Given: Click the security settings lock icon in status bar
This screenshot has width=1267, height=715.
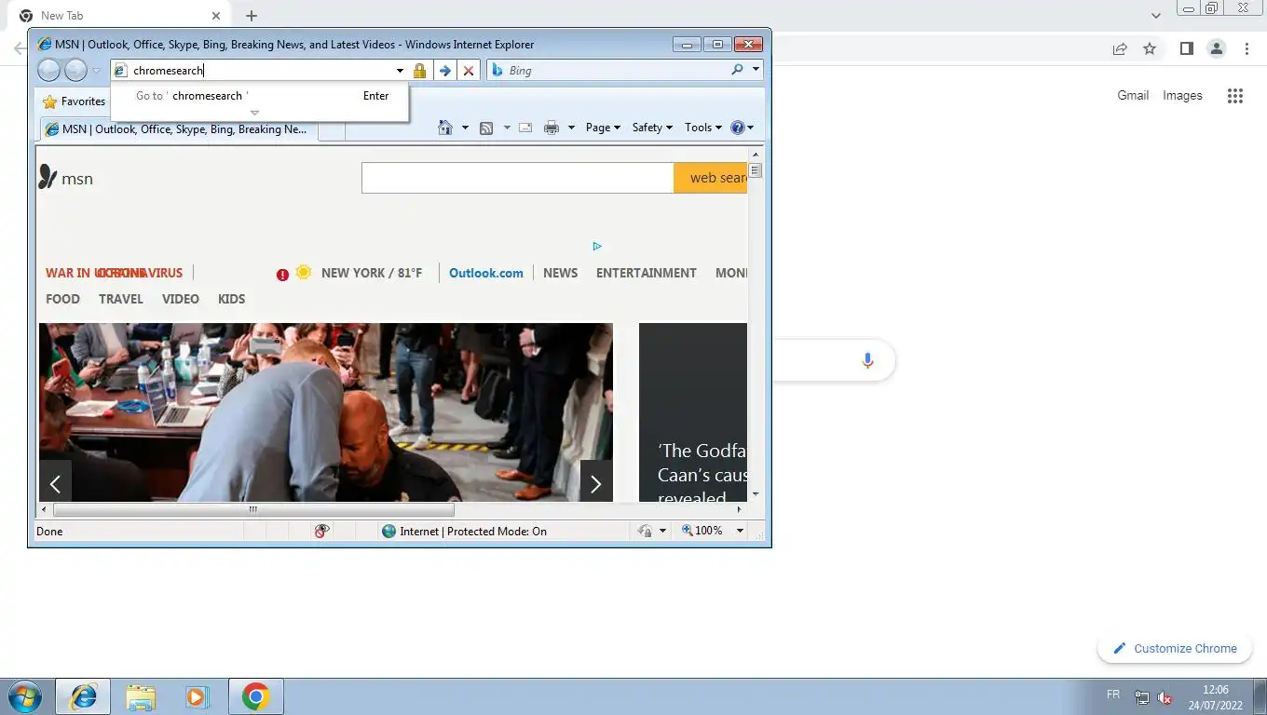Looking at the screenshot, I should click(x=645, y=531).
